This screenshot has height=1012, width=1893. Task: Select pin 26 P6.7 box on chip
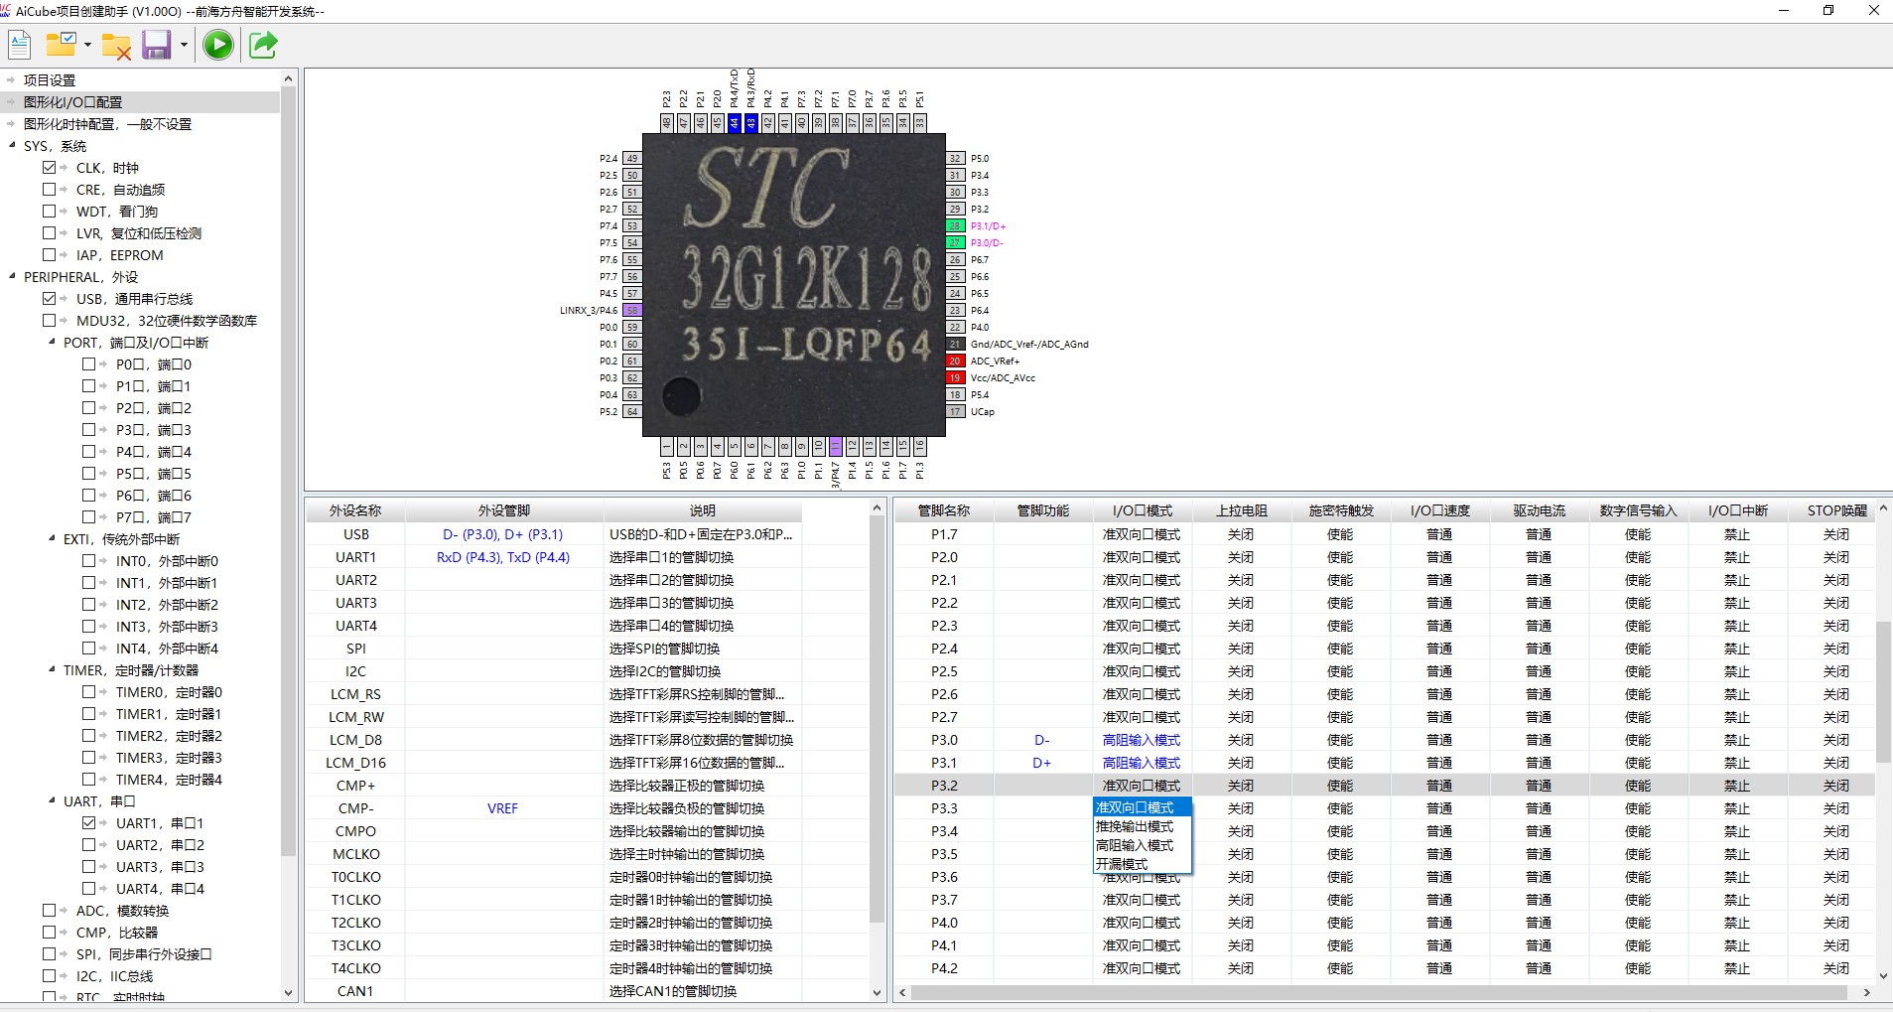point(955,259)
